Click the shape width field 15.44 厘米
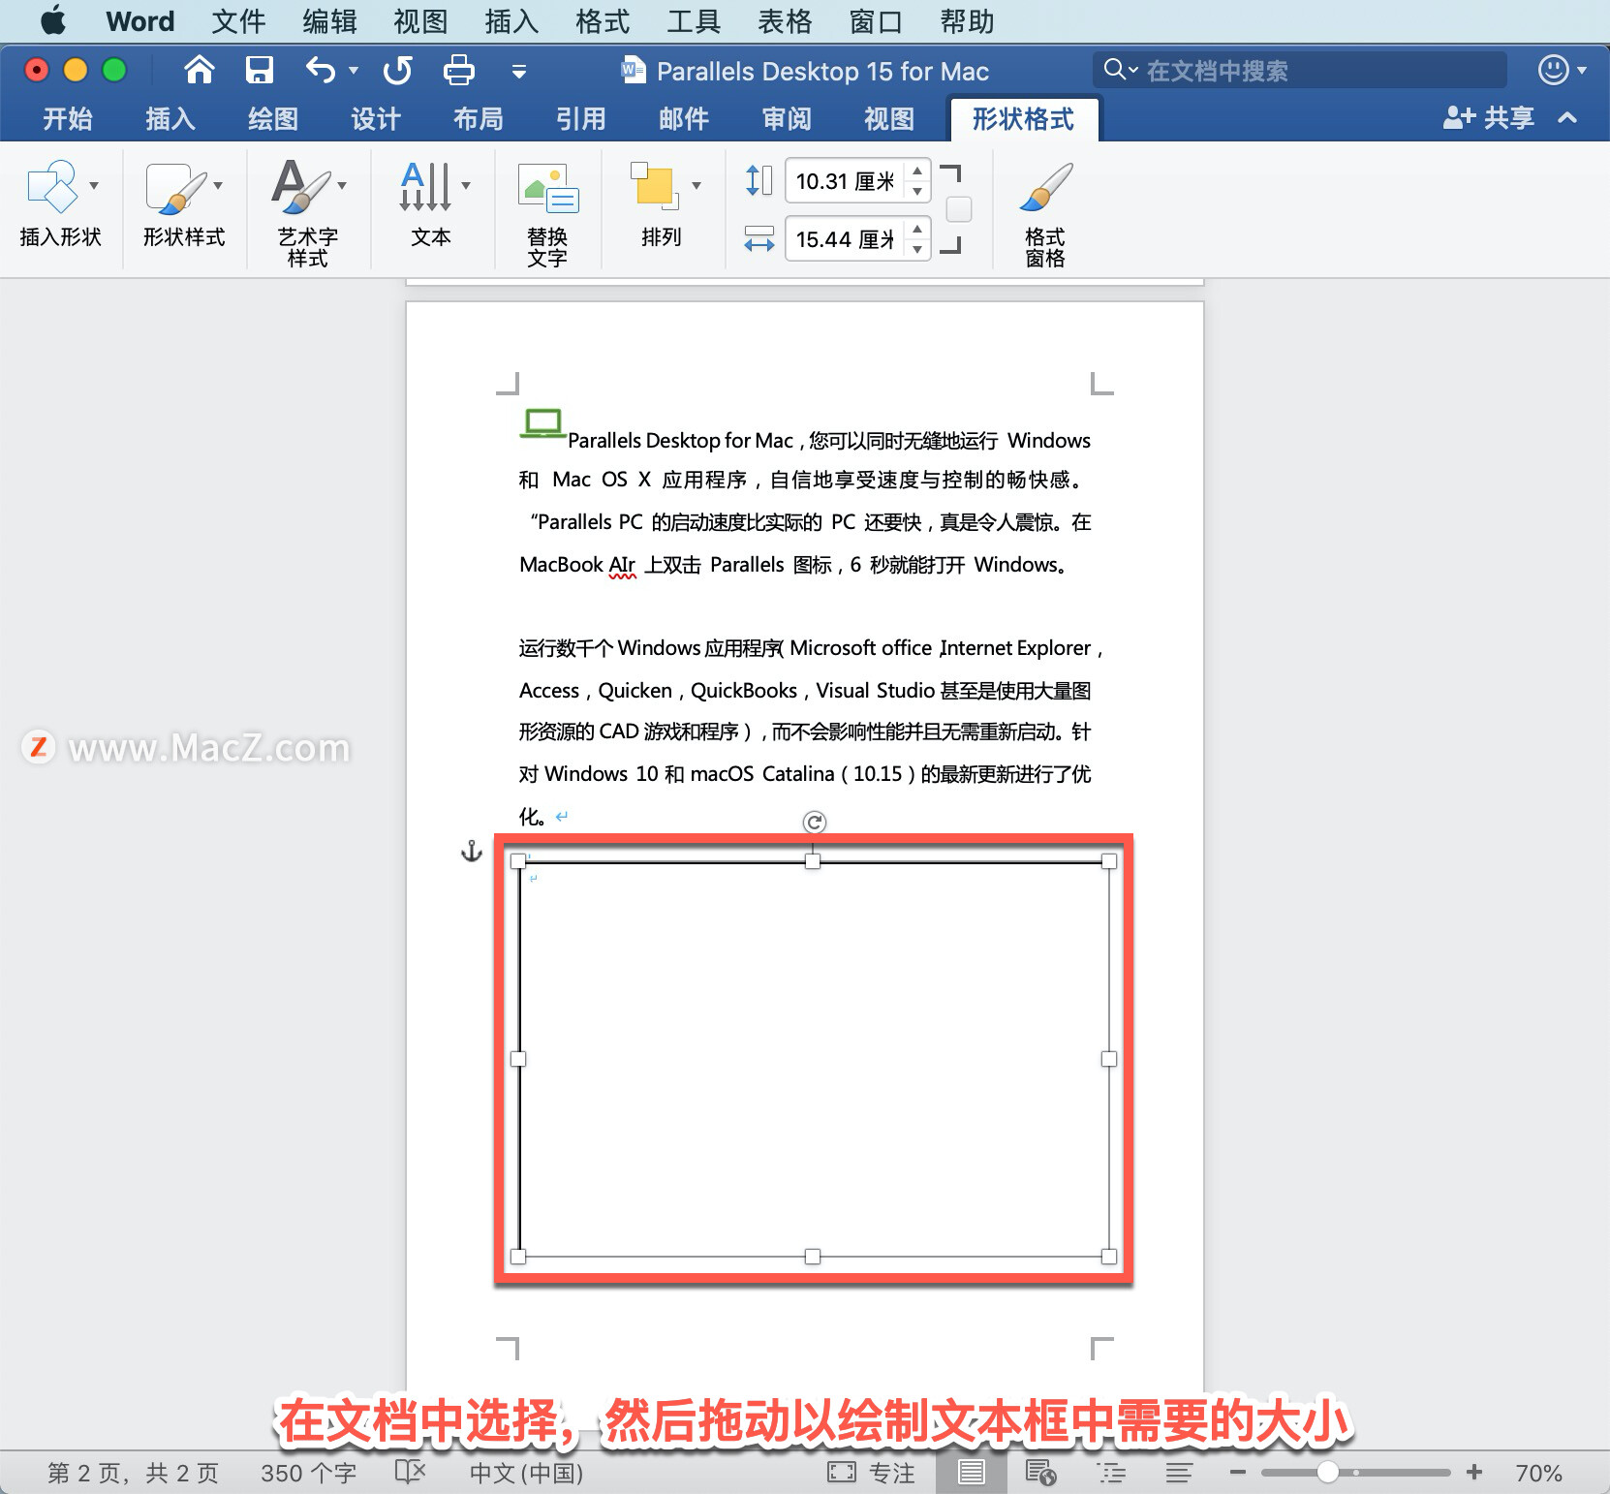The image size is (1610, 1494). coord(845,239)
